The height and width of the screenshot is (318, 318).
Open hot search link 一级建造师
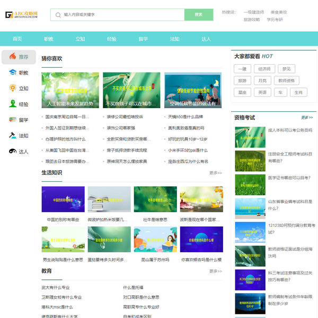[253, 12]
